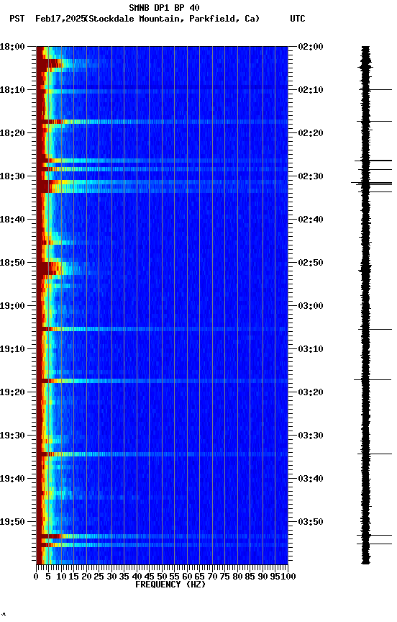
Task: Click the 90 Hz frequency axis label
Action: tap(263, 577)
